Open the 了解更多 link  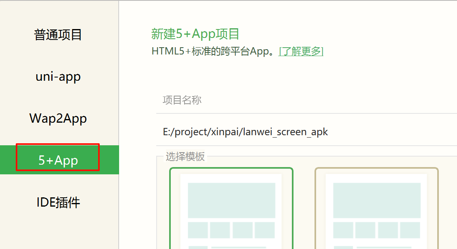pos(301,51)
